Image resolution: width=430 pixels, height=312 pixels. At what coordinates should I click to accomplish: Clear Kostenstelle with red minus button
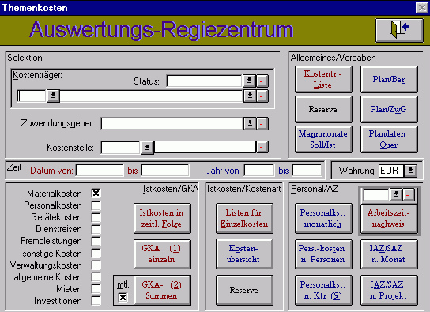click(x=262, y=148)
